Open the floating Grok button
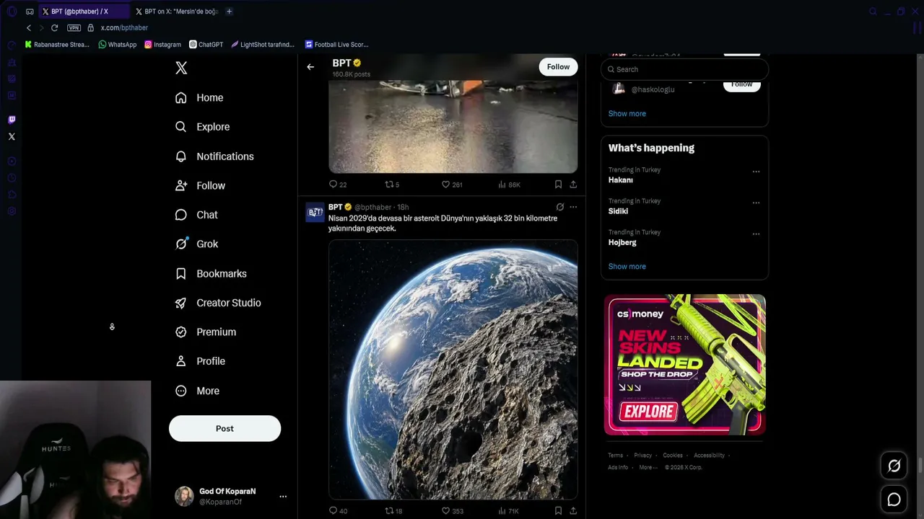The width and height of the screenshot is (924, 519). tap(894, 466)
